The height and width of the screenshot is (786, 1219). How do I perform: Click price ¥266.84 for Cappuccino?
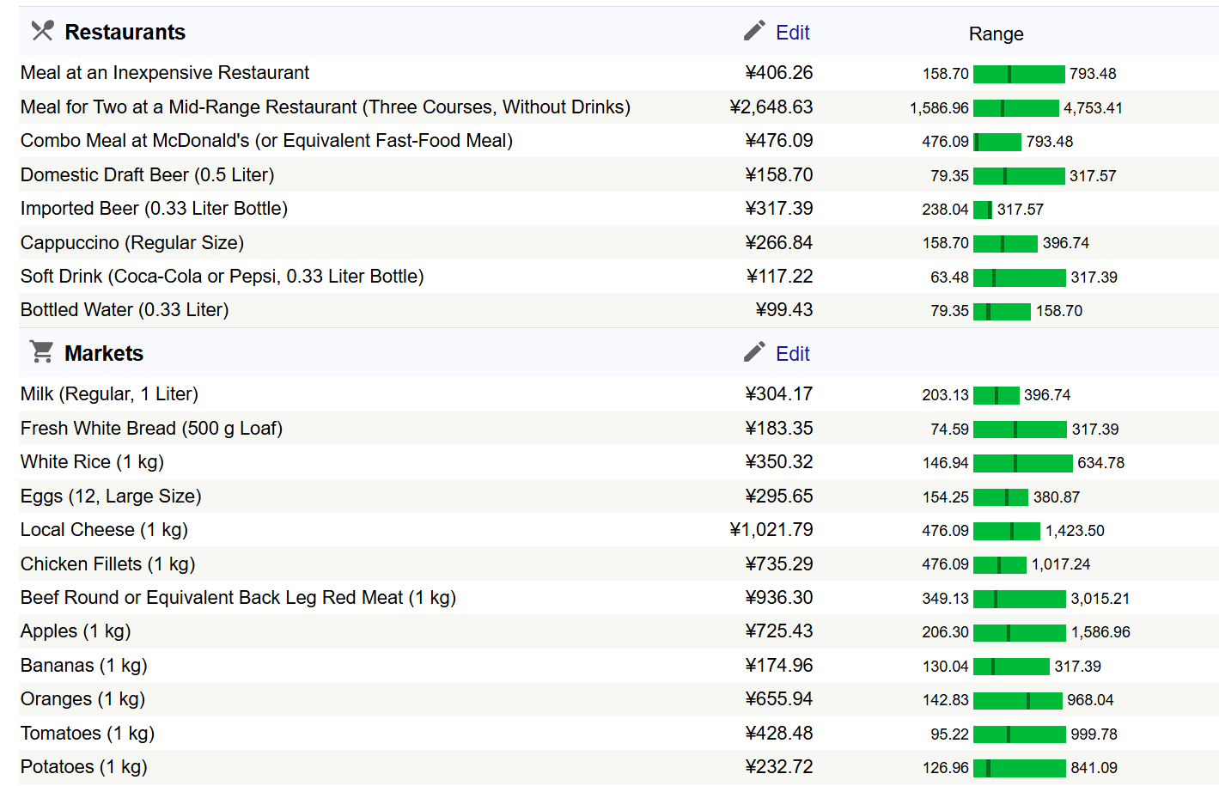[x=779, y=243]
